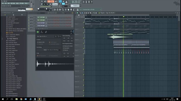Toggle Normalize option
This screenshot has height=101, width=181.
tap(66, 48)
